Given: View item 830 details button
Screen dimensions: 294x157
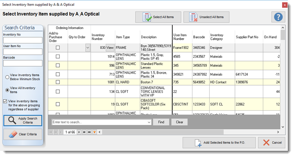Looking at the screenshot, I should [x=110, y=48].
